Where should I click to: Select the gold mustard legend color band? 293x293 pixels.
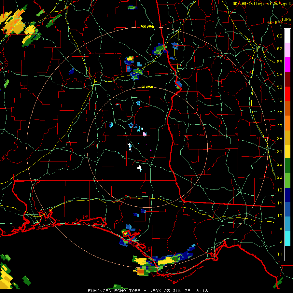click(x=287, y=138)
